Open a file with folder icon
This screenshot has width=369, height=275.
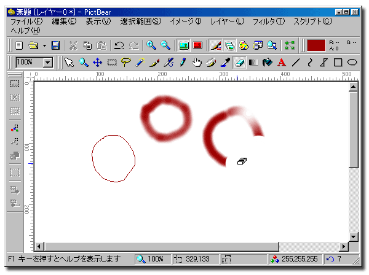coord(33,45)
